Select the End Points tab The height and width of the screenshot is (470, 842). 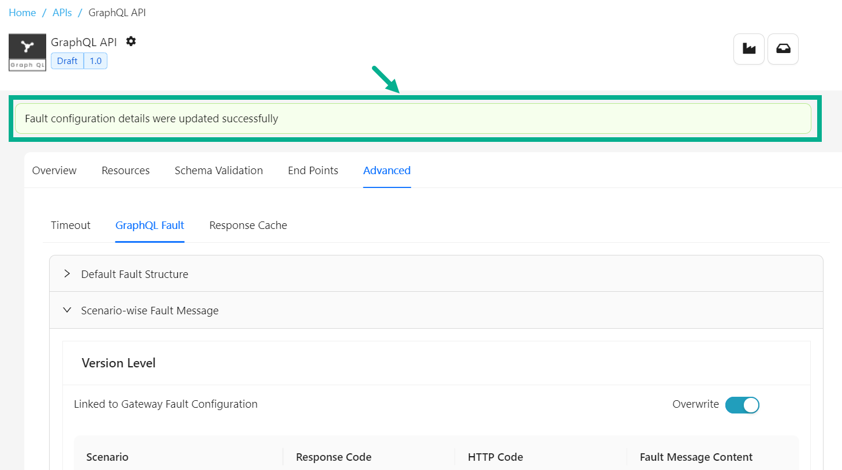click(x=313, y=171)
